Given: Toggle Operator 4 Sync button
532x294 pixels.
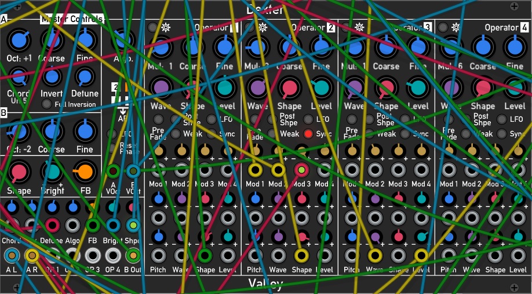Looking at the screenshot, I should point(501,134).
